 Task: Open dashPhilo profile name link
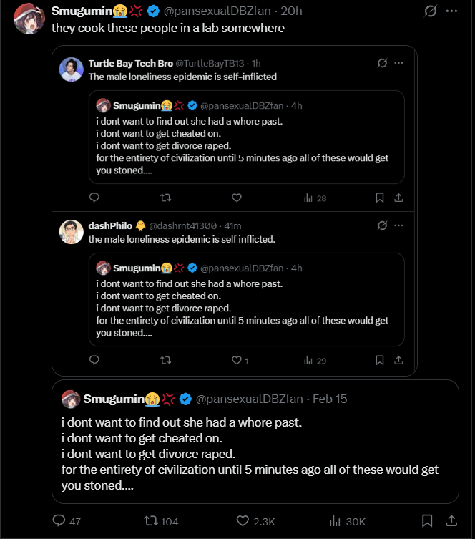tap(110, 225)
